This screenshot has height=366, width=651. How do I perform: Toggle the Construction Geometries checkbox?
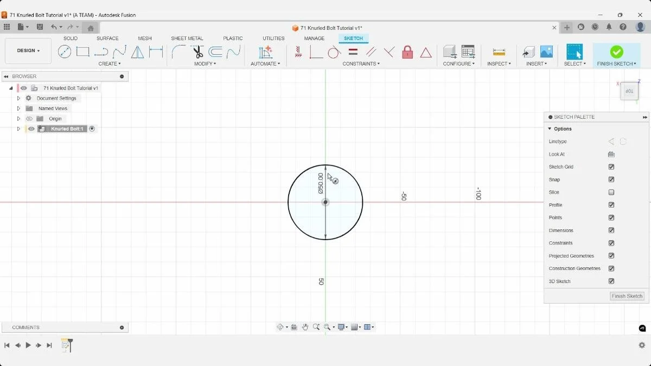pyautogui.click(x=611, y=268)
